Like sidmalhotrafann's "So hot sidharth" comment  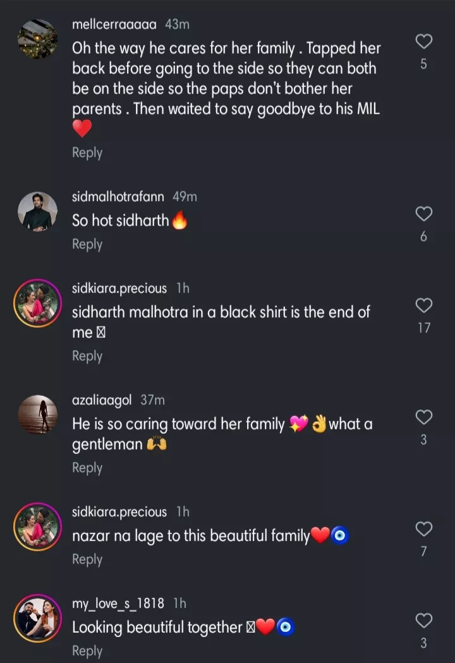tap(423, 214)
